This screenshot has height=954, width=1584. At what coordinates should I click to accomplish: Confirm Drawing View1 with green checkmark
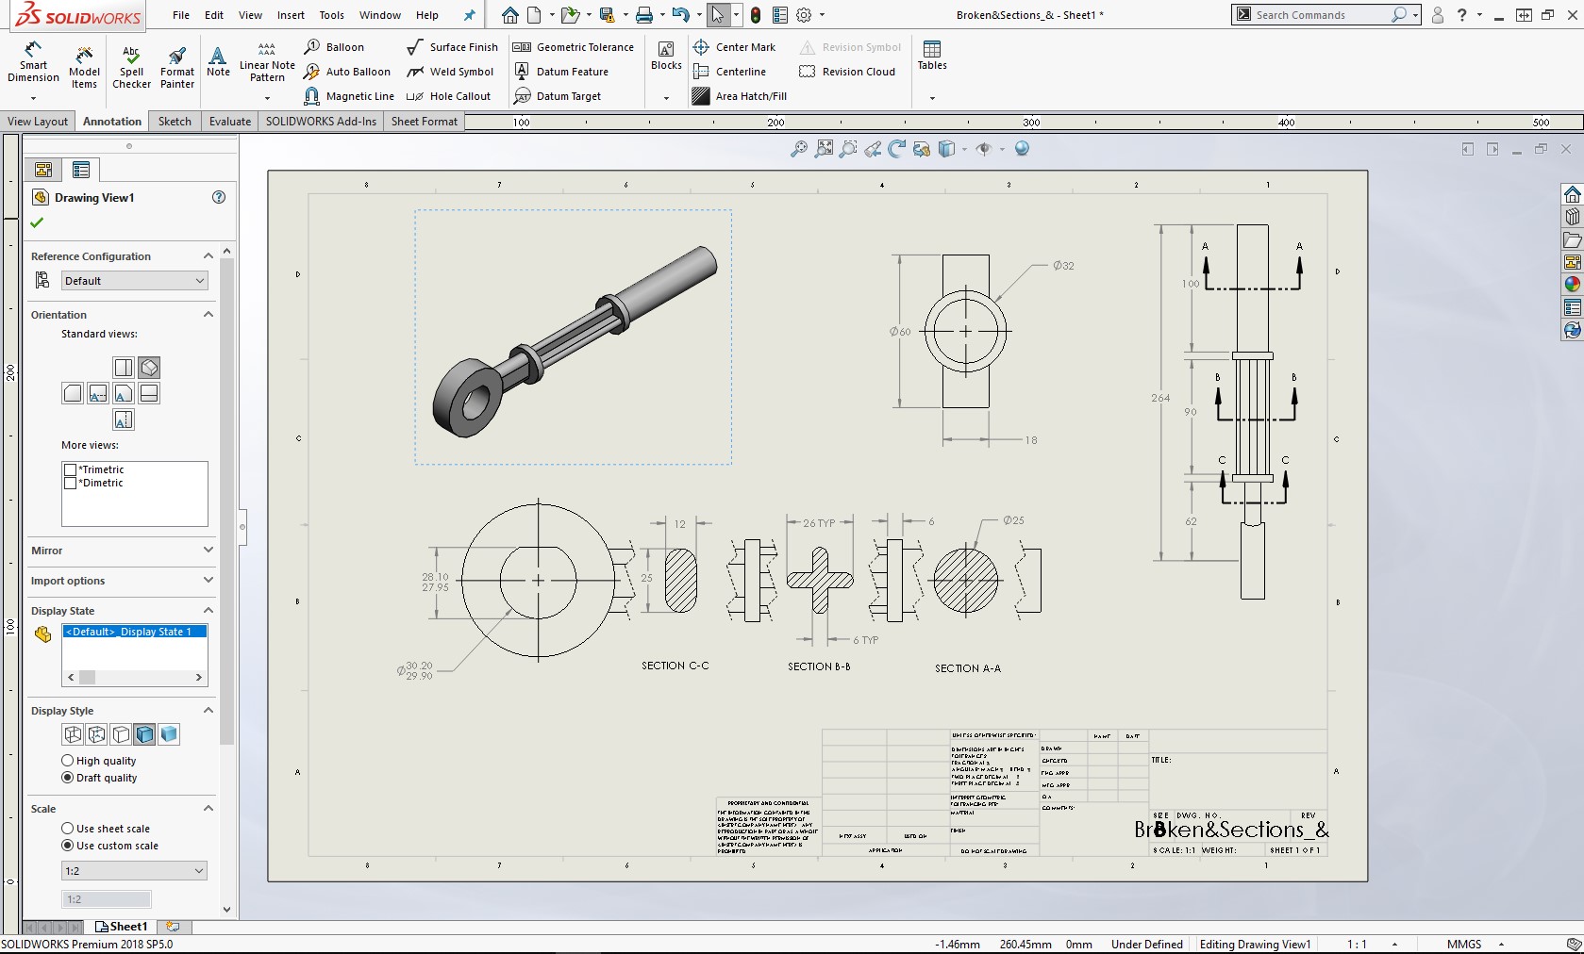[37, 222]
